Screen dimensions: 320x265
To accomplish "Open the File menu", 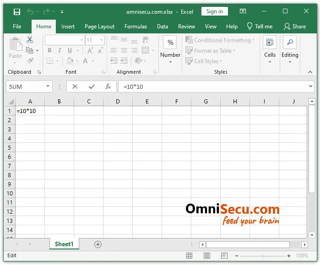I will click(x=17, y=27).
